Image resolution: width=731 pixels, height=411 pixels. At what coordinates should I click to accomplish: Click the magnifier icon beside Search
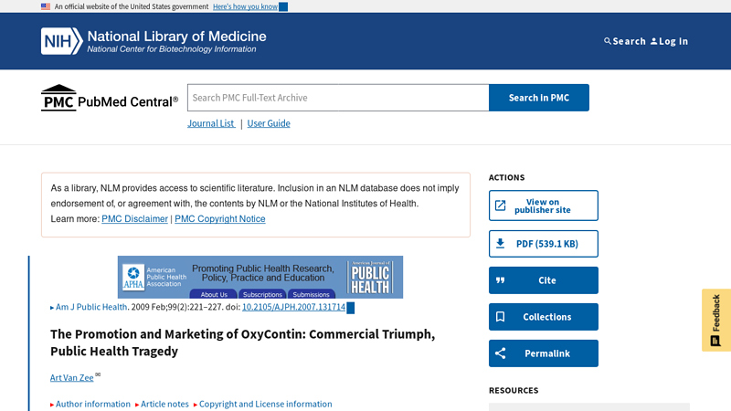click(x=607, y=41)
